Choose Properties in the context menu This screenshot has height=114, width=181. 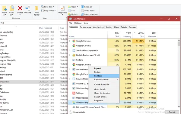(x=104, y=100)
